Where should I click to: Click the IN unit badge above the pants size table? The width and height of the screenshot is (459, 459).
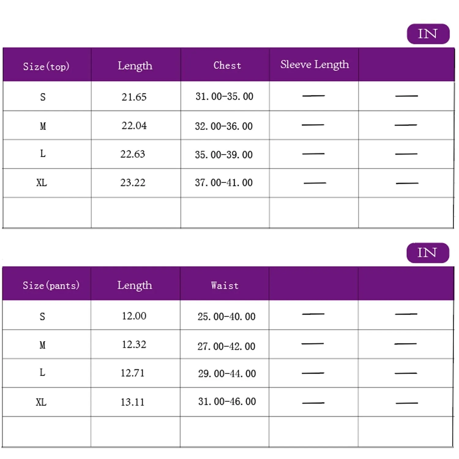(x=427, y=253)
